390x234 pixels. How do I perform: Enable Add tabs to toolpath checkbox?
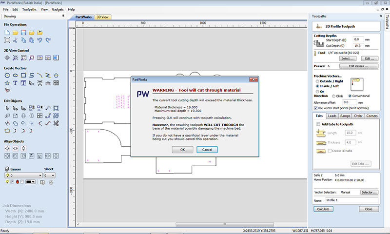pos(318,124)
